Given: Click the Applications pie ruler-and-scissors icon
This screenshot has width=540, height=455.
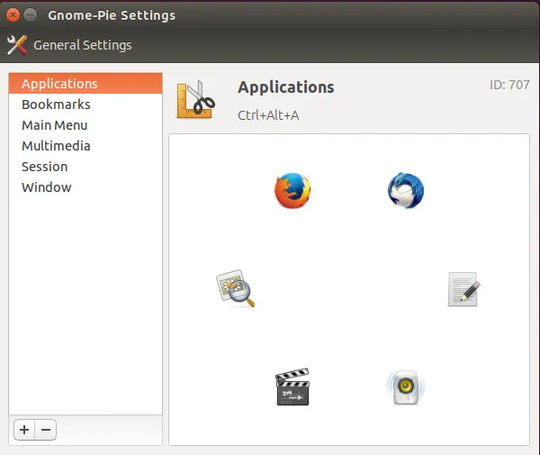Looking at the screenshot, I should coord(195,99).
